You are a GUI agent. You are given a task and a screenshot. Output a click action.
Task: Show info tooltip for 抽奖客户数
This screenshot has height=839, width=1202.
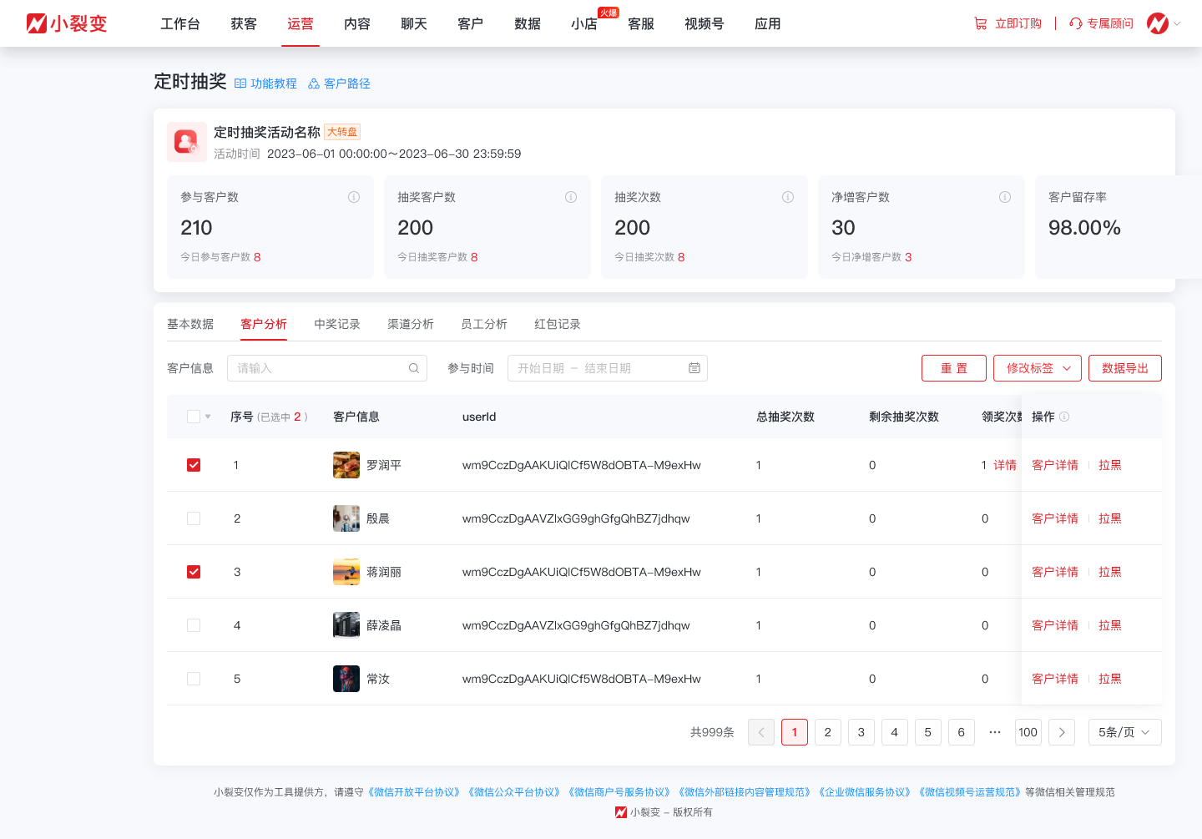571,197
